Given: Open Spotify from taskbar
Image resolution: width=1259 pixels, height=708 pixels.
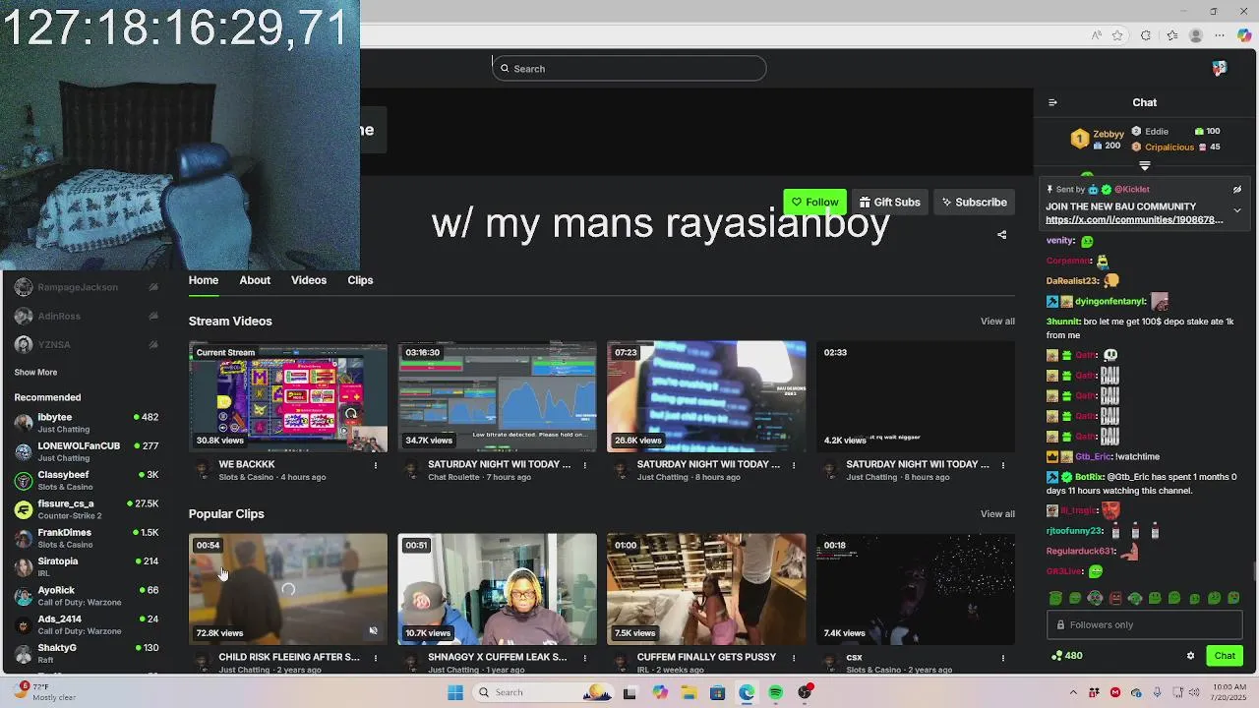Looking at the screenshot, I should click(x=776, y=692).
